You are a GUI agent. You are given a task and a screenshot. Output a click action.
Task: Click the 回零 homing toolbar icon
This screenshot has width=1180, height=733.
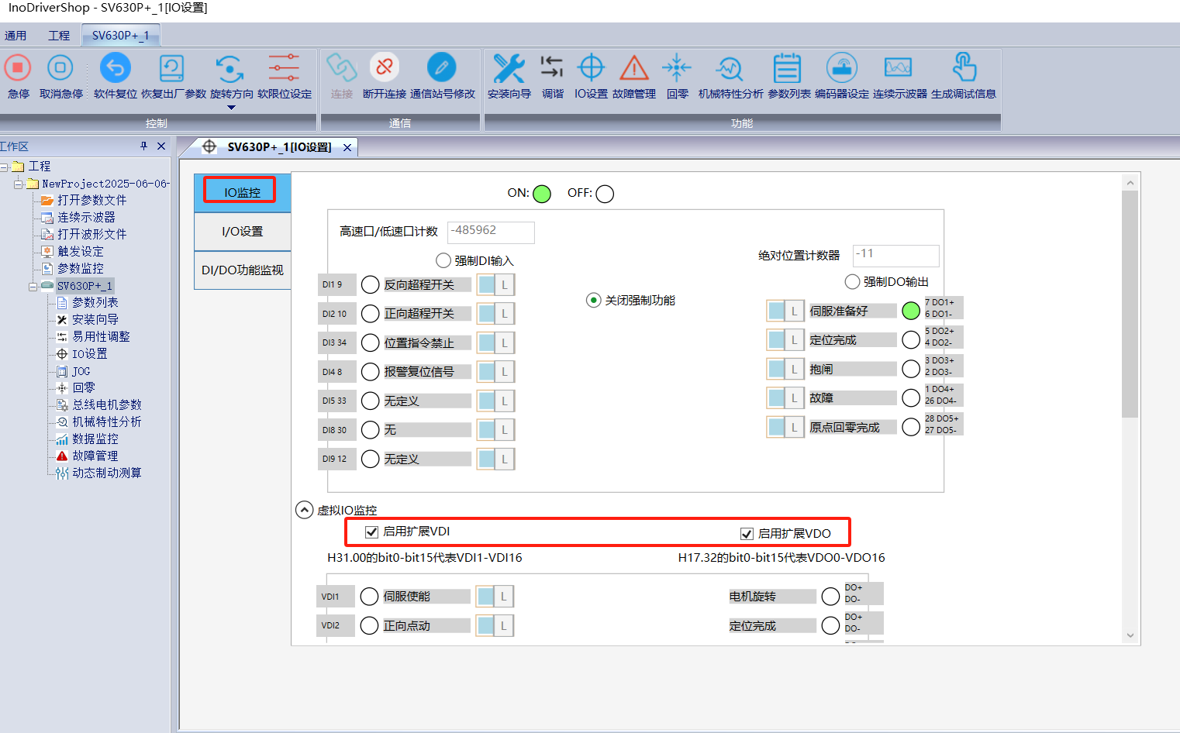677,69
